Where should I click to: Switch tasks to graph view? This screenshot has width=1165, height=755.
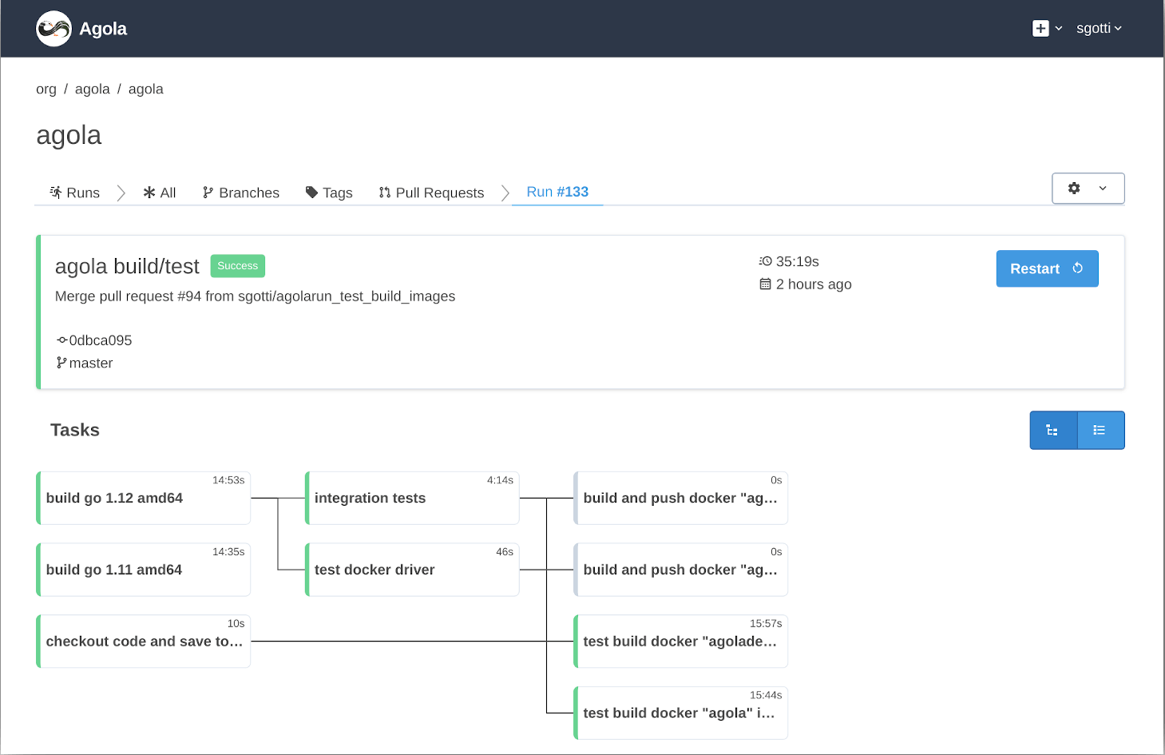(x=1053, y=431)
